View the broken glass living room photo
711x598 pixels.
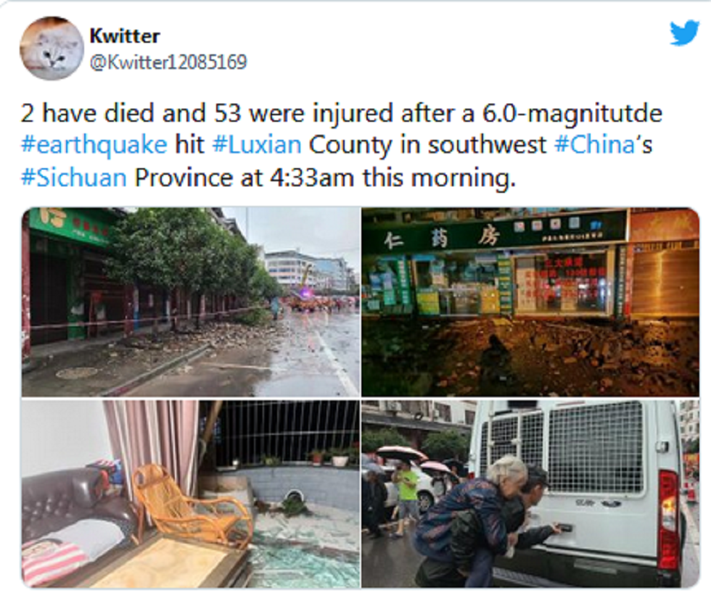tap(190, 494)
